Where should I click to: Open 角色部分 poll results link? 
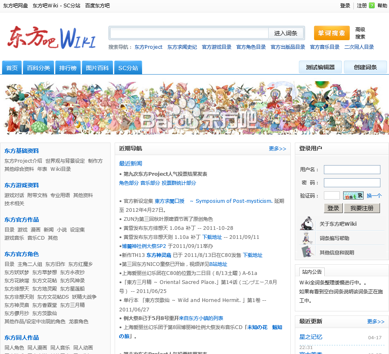pyautogui.click(x=129, y=183)
